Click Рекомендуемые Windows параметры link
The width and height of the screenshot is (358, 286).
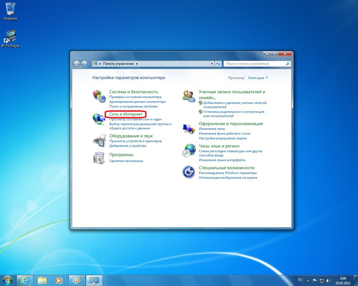(228, 173)
